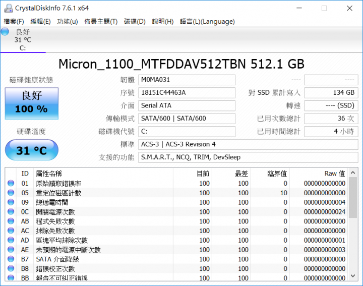Open the 佈景主題(T) menu
Image resolution: width=363 pixels, height=286 pixels.
pyautogui.click(x=101, y=22)
